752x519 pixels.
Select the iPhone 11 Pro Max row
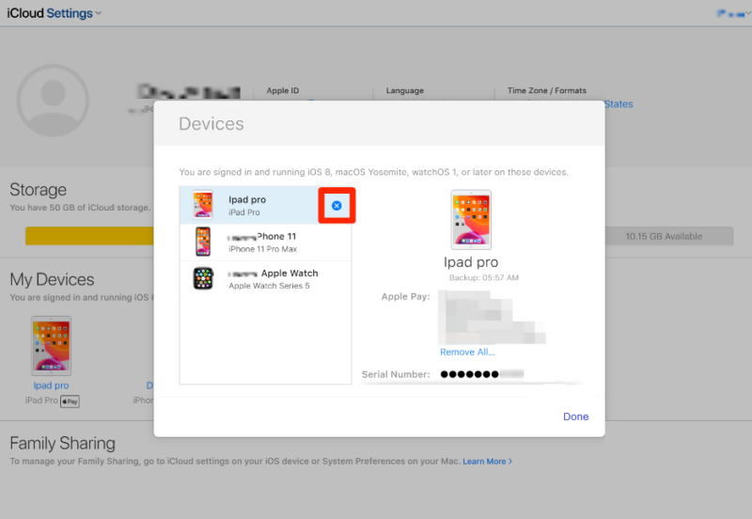coord(266,242)
